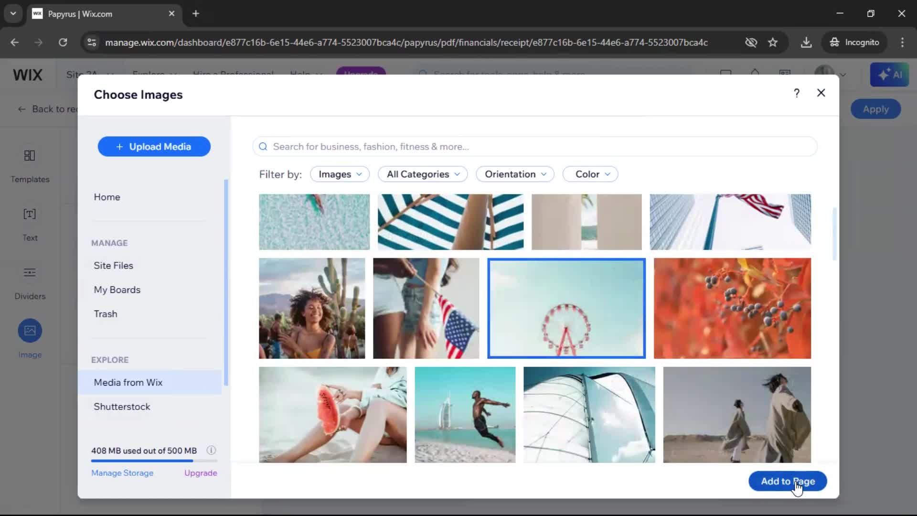
Task: Open the tab search dropdown arrow
Action: (x=13, y=14)
